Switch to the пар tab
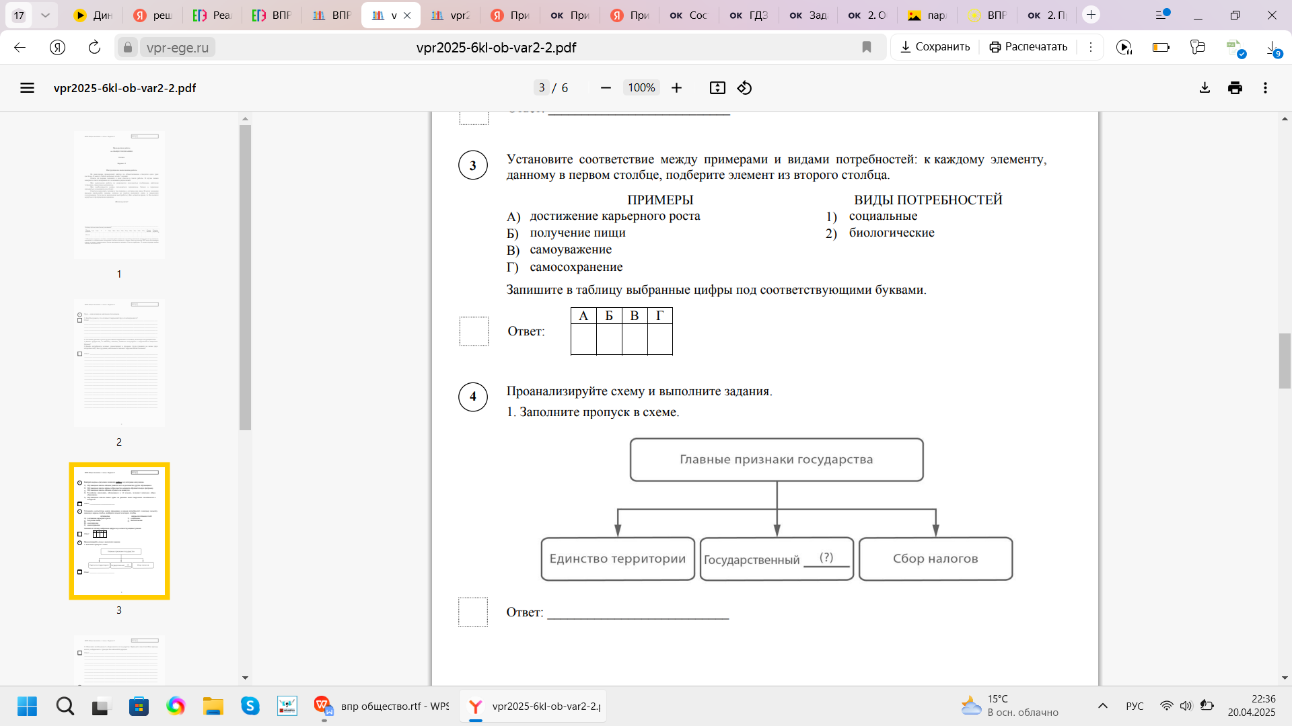This screenshot has height=726, width=1292. click(927, 15)
